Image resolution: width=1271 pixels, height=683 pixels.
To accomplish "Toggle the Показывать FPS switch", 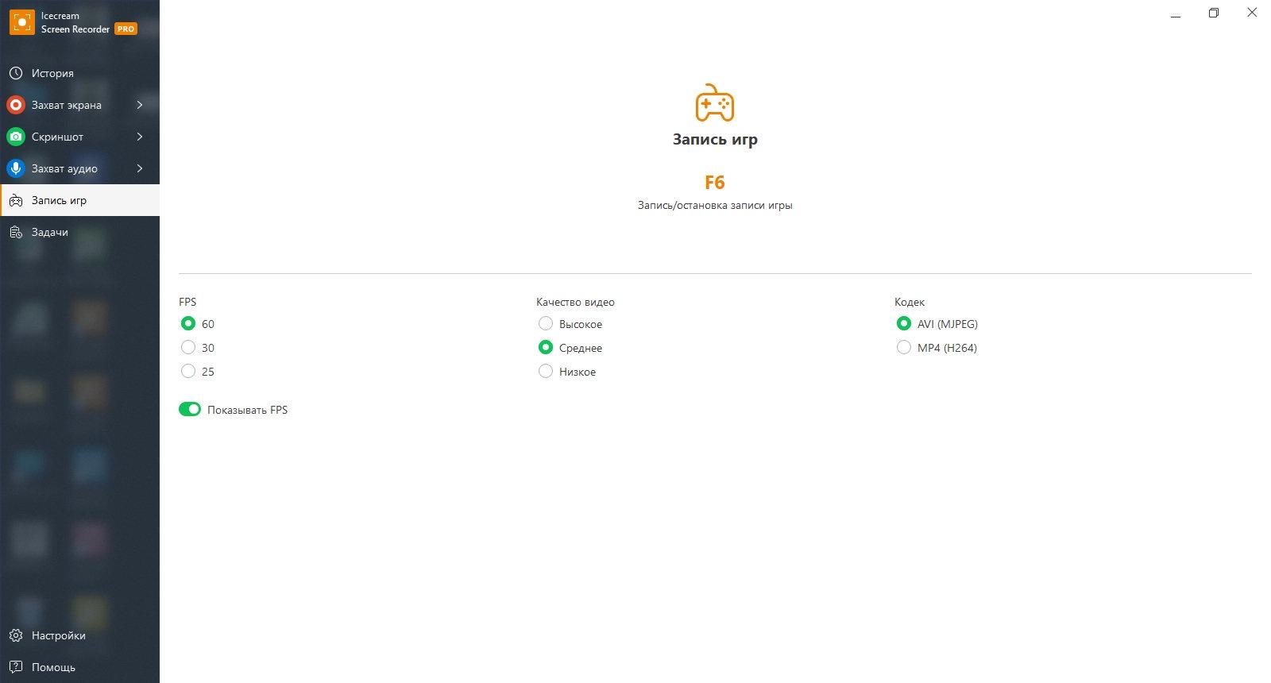I will (x=190, y=409).
